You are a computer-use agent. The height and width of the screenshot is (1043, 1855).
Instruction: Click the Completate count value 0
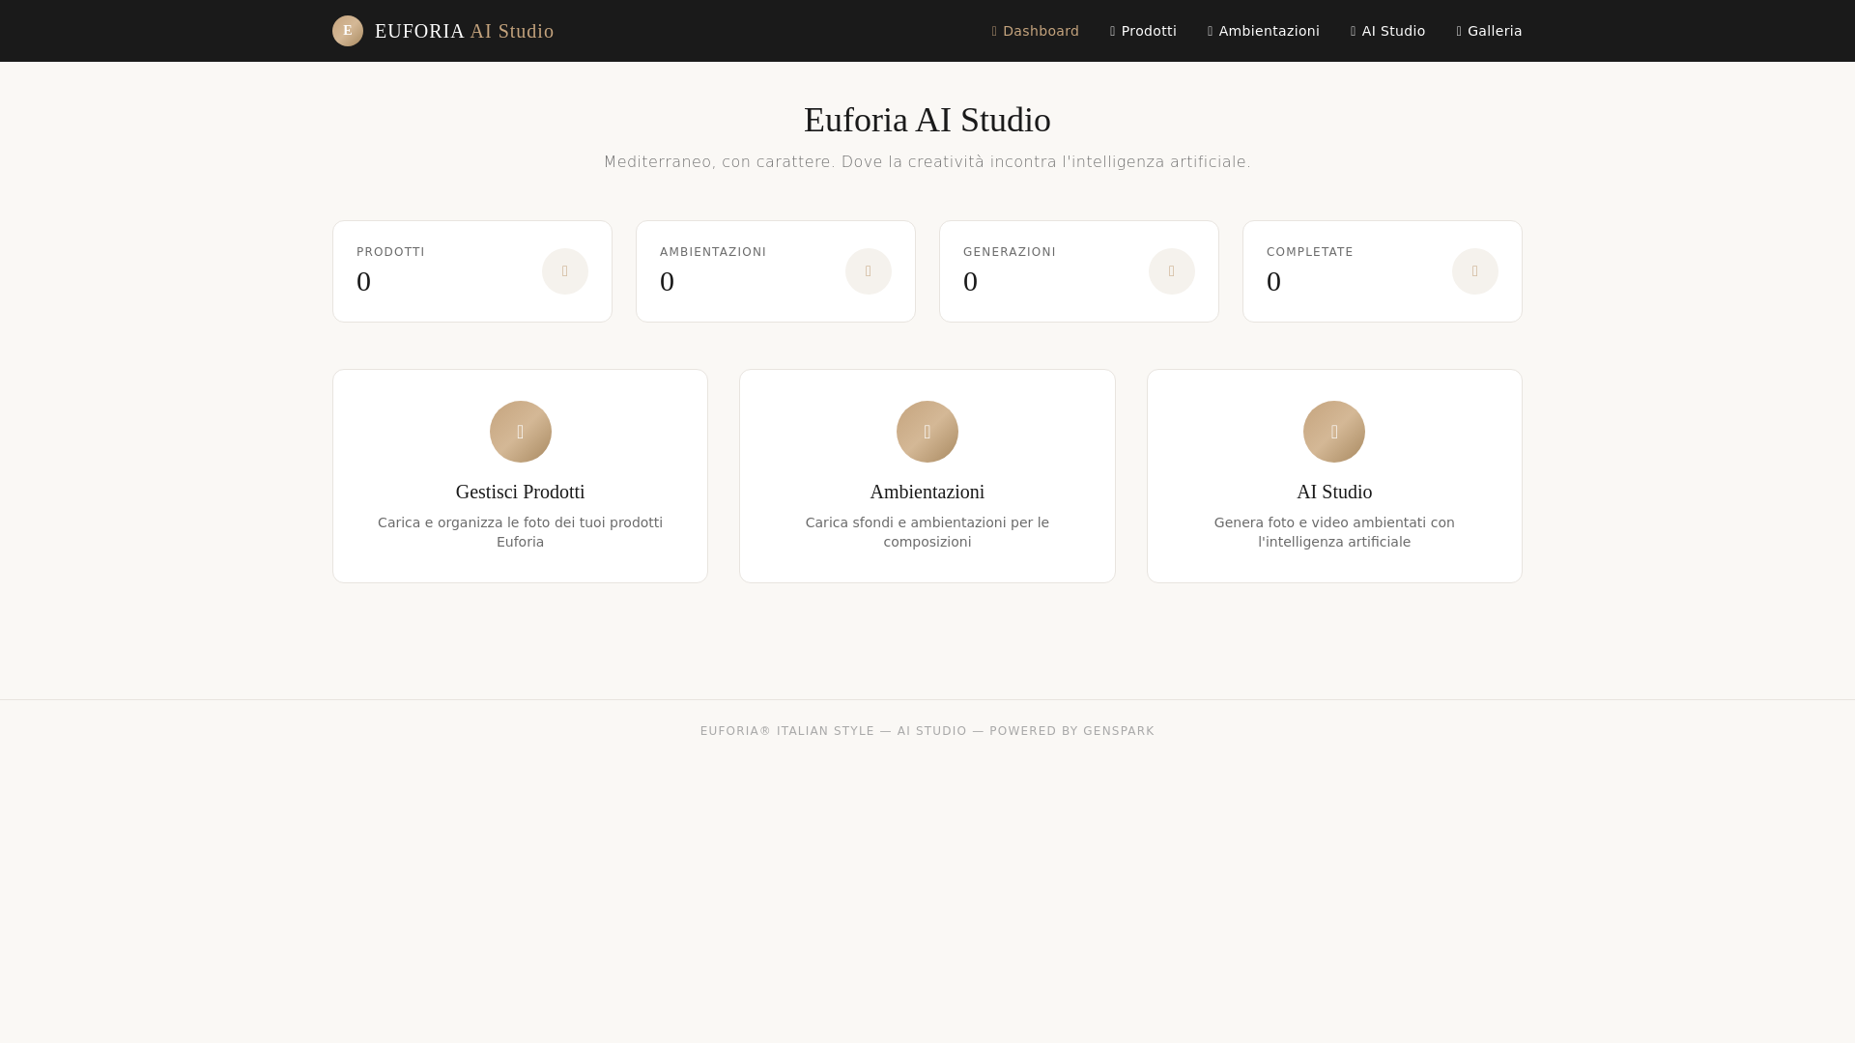point(1274,281)
